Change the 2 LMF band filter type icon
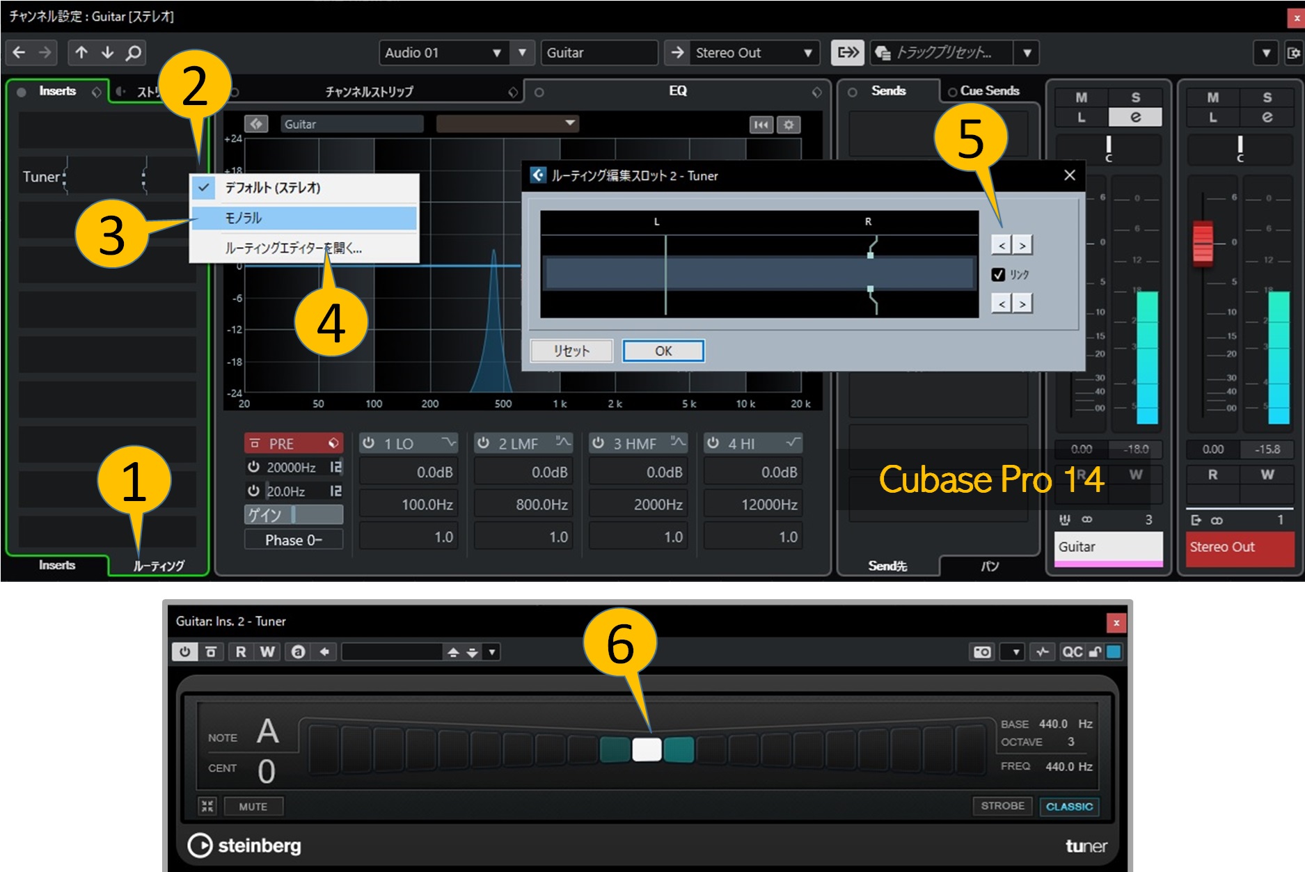Image resolution: width=1305 pixels, height=872 pixels. coord(562,443)
